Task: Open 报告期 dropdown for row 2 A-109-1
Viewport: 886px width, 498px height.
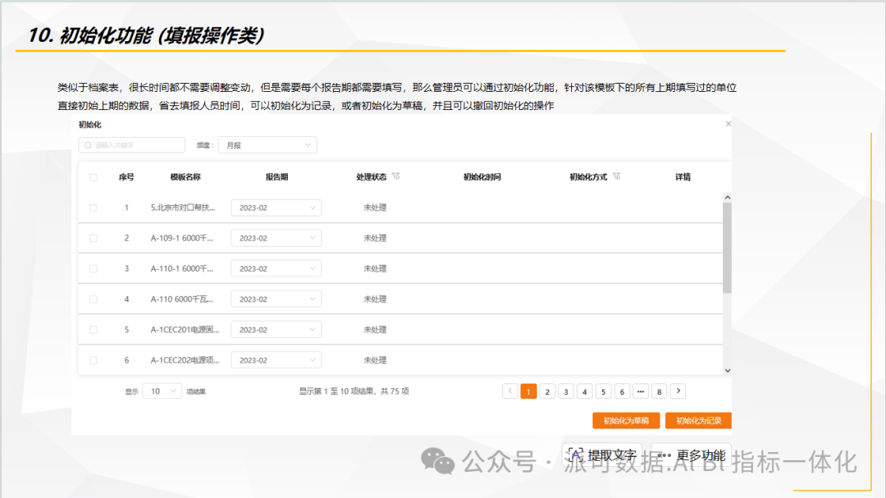Action: click(x=276, y=238)
